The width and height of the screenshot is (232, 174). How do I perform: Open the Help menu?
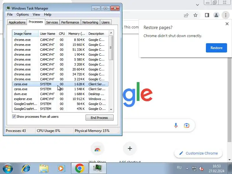(x=48, y=14)
